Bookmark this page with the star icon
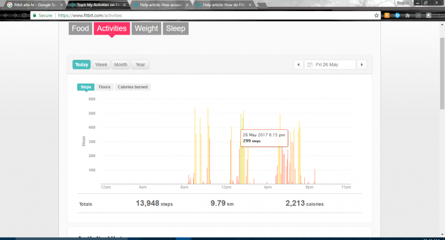This screenshot has height=240, width=445. (x=377, y=16)
